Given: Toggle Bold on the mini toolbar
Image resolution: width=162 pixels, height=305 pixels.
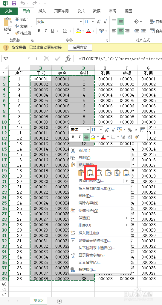Looking at the screenshot, I should click(x=73, y=137).
